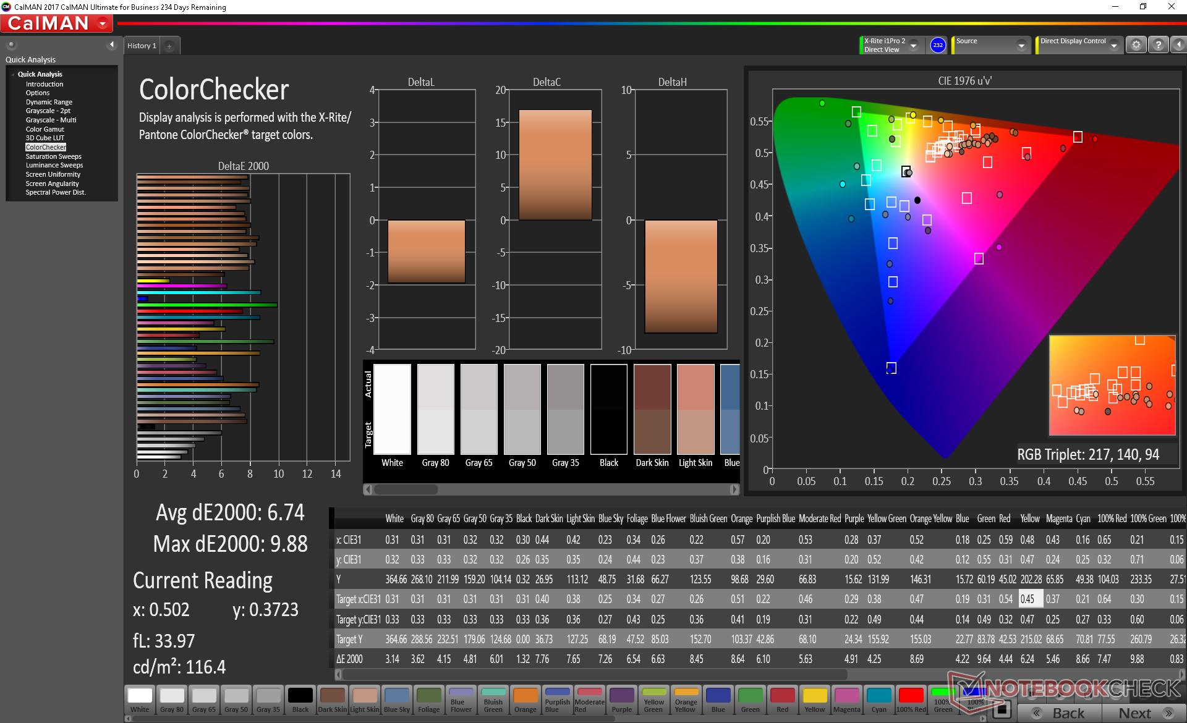Select the Orange color patch swatch

(525, 700)
